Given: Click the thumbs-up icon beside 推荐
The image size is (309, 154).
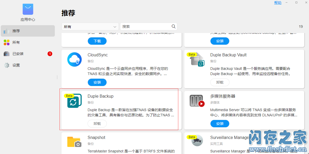Looking at the screenshot, I should point(7,31).
